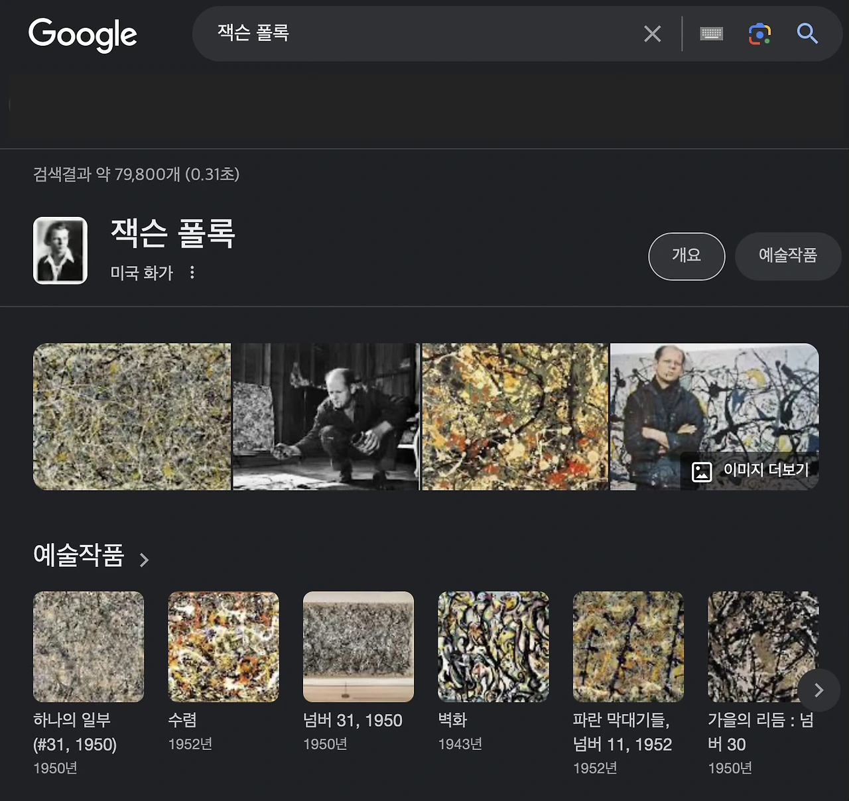This screenshot has width=849, height=801.
Task: Click the 미국 화가 subtitle
Action: click(x=142, y=273)
